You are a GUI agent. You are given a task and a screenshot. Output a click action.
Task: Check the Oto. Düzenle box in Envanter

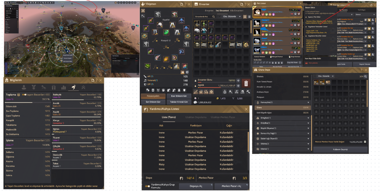coord(220,17)
